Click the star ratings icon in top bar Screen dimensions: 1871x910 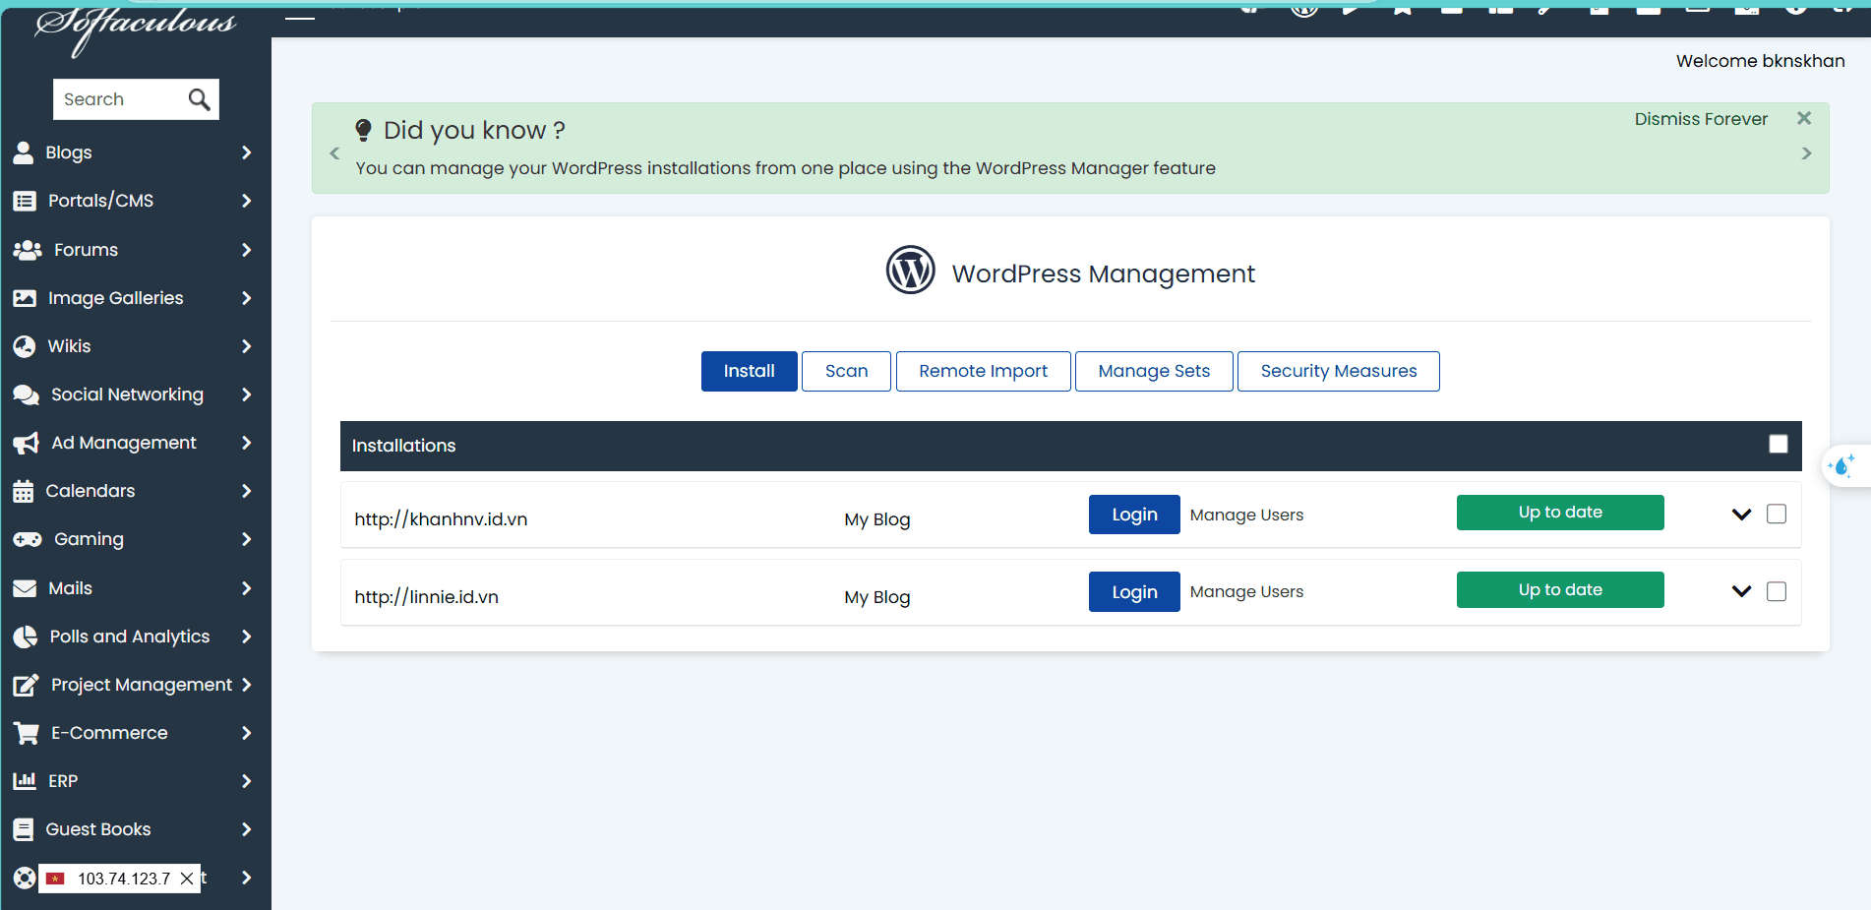point(1403,10)
